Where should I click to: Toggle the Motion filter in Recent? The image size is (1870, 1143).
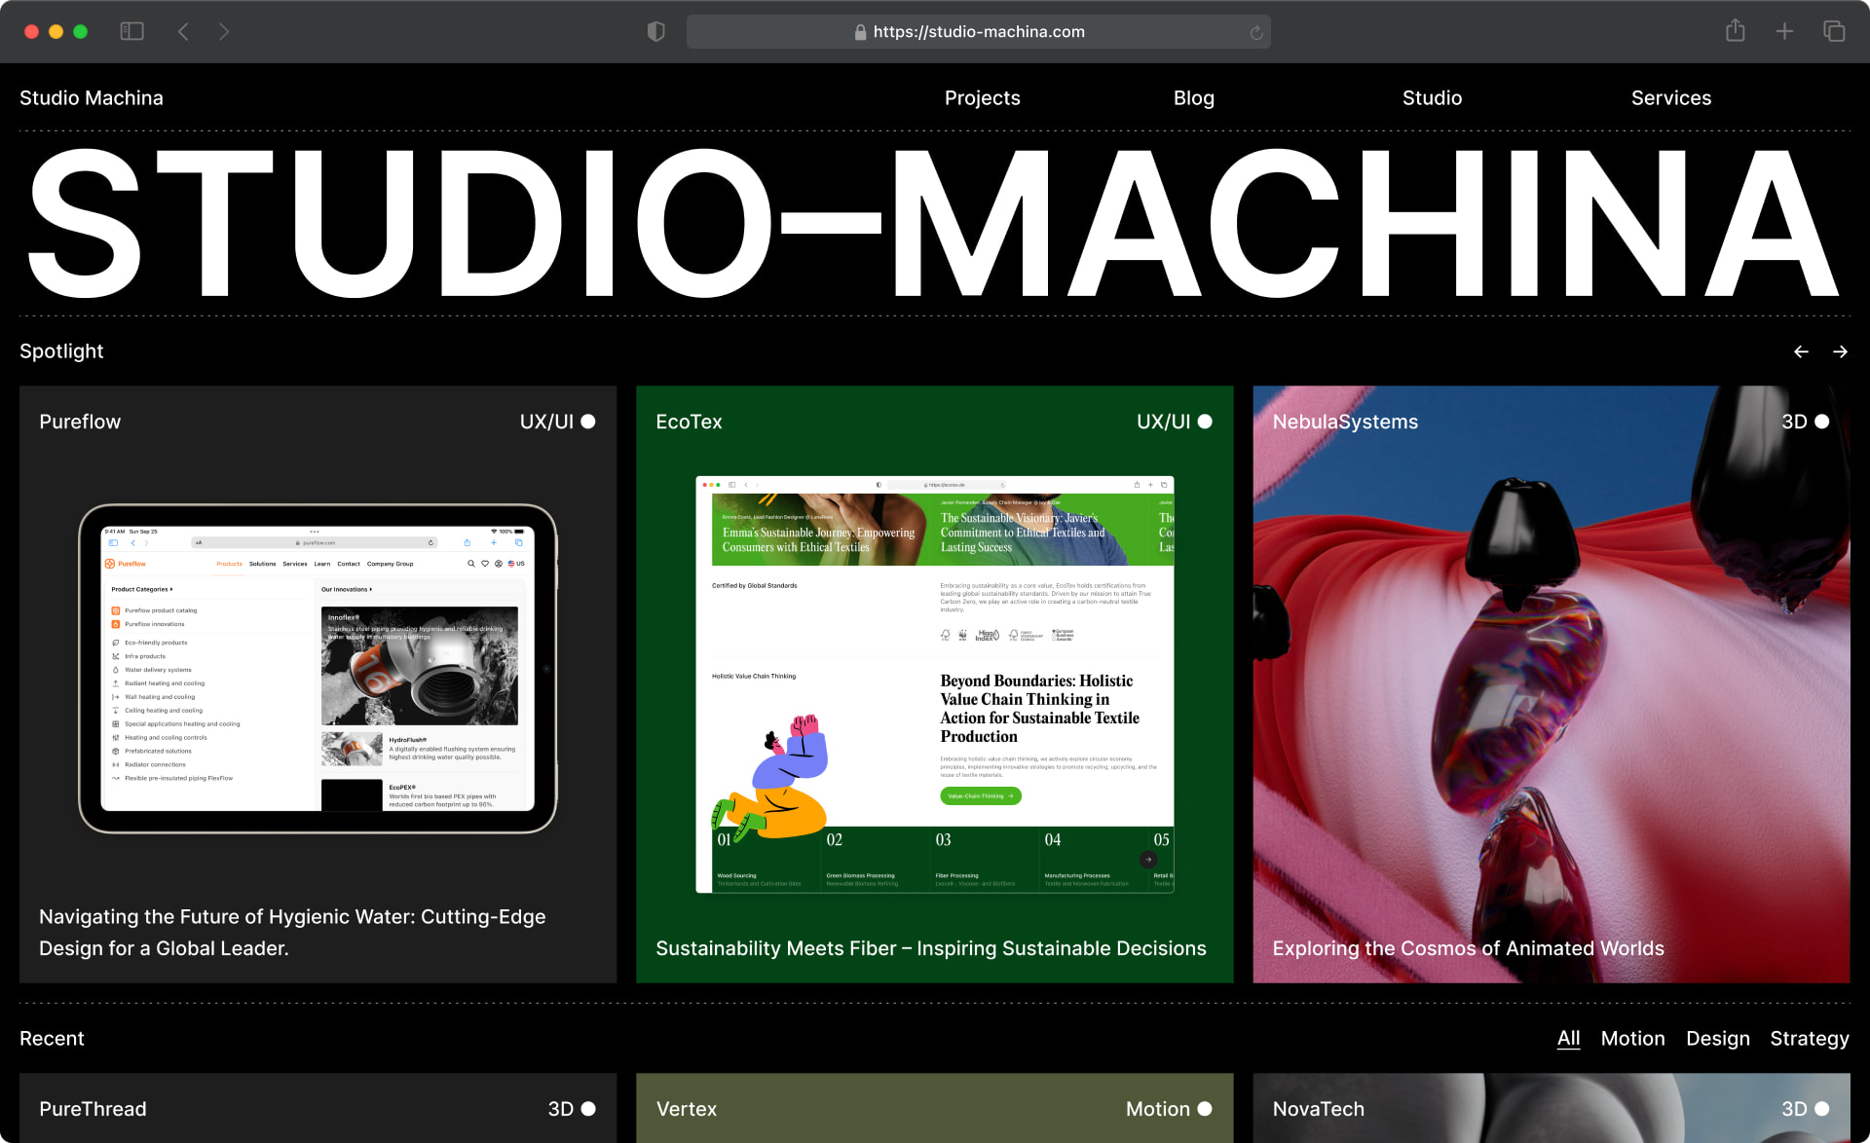1633,1039
